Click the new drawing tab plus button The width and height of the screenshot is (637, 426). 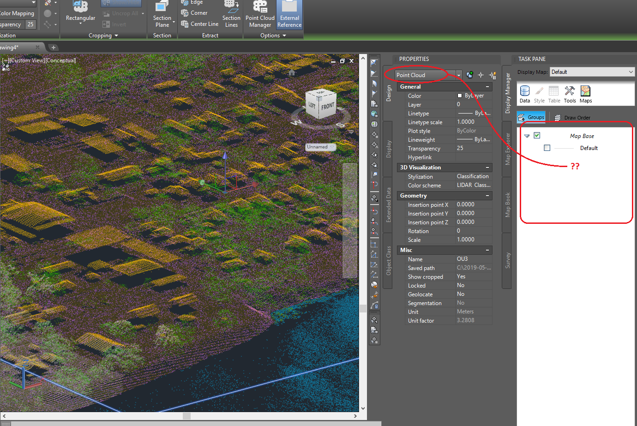click(x=54, y=48)
